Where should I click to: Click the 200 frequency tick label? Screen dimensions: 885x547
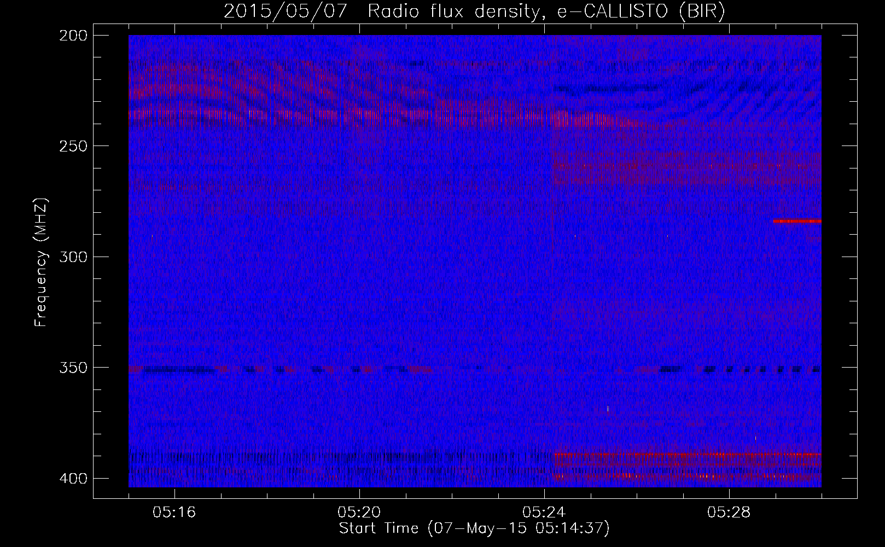pos(73,36)
